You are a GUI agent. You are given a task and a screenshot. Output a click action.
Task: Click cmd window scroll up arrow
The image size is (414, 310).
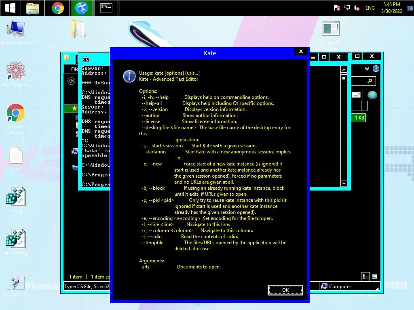[x=344, y=69]
